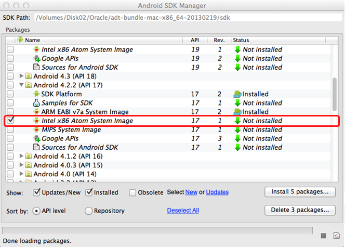The width and height of the screenshot is (345, 247).
Task: Toggle the Updates/New show filter checkbox
Action: coord(36,192)
